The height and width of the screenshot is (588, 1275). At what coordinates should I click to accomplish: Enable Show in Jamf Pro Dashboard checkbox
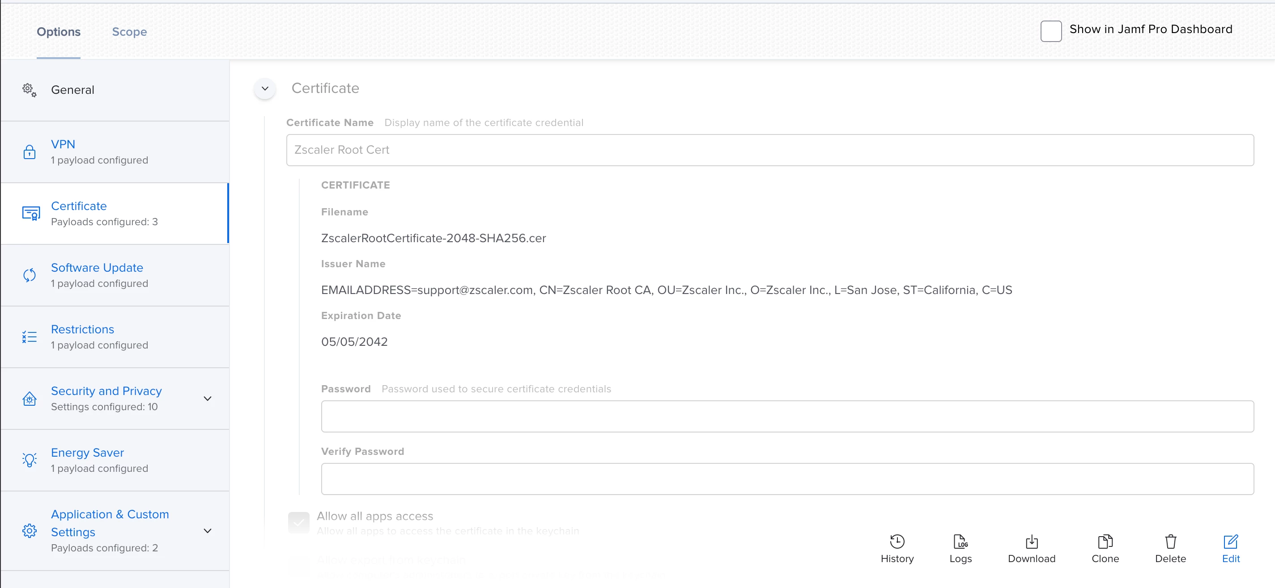(x=1051, y=31)
